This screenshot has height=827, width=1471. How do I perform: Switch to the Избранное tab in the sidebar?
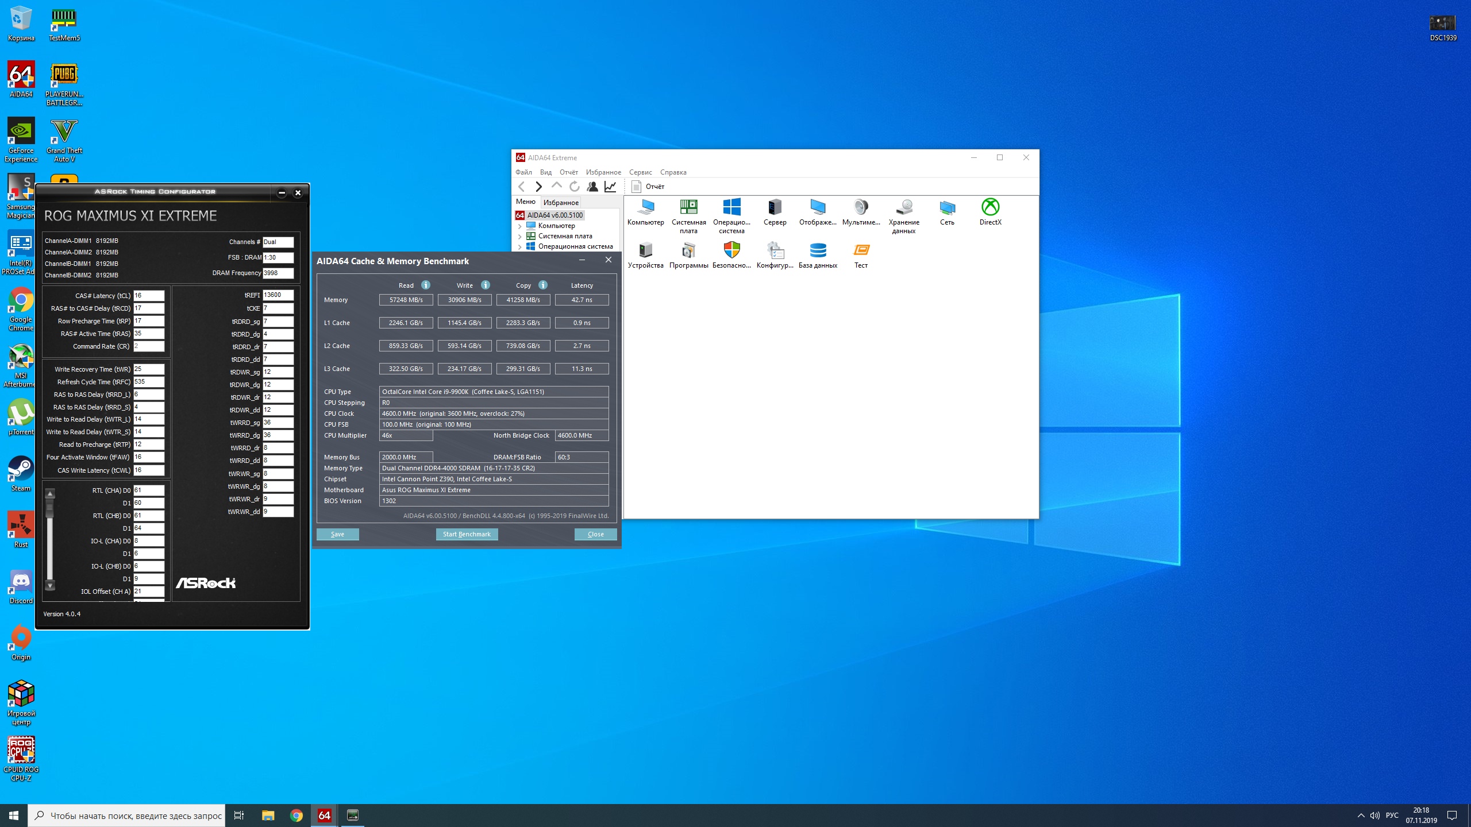click(561, 202)
